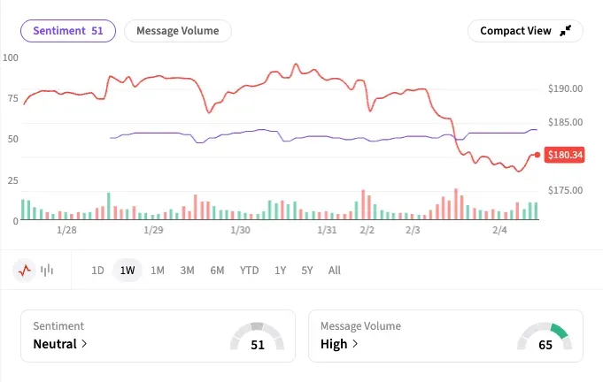
Task: Click the Sentiment gauge showing 51
Action: coord(258,338)
